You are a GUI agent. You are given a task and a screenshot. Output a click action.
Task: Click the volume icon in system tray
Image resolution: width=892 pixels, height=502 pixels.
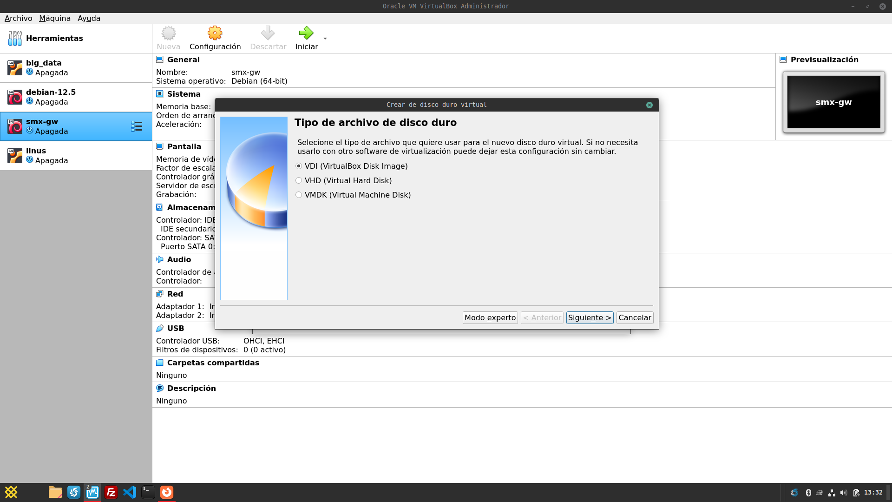tap(844, 493)
